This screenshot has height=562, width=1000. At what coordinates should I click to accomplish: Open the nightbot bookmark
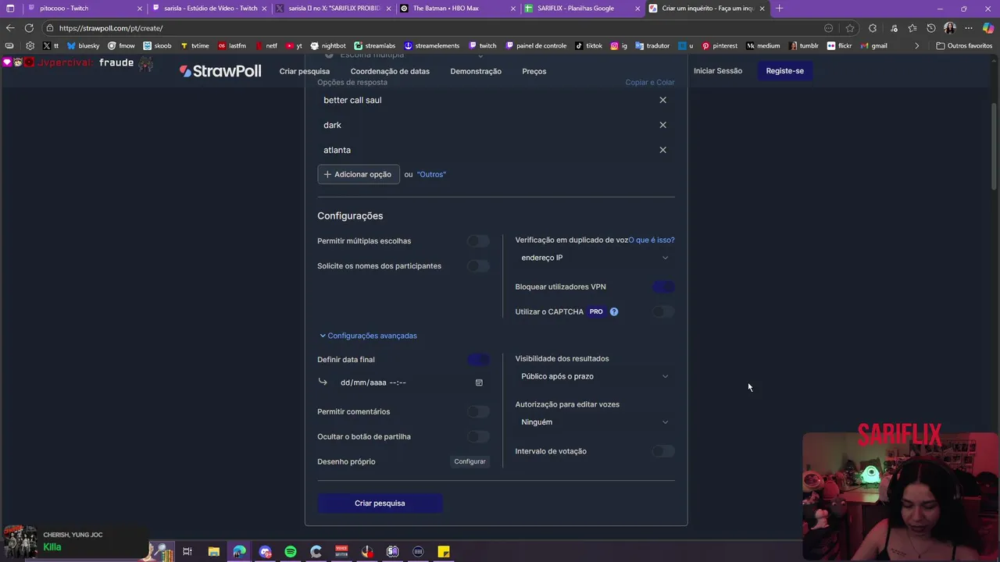coord(328,46)
